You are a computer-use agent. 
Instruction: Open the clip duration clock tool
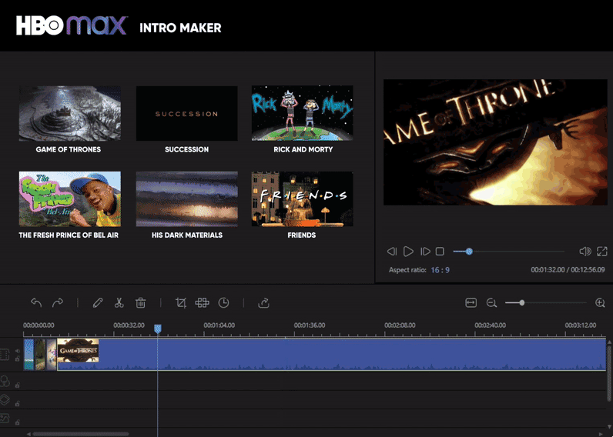(x=223, y=302)
